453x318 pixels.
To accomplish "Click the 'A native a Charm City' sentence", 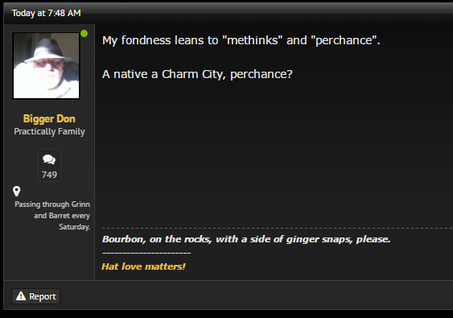I will (197, 74).
